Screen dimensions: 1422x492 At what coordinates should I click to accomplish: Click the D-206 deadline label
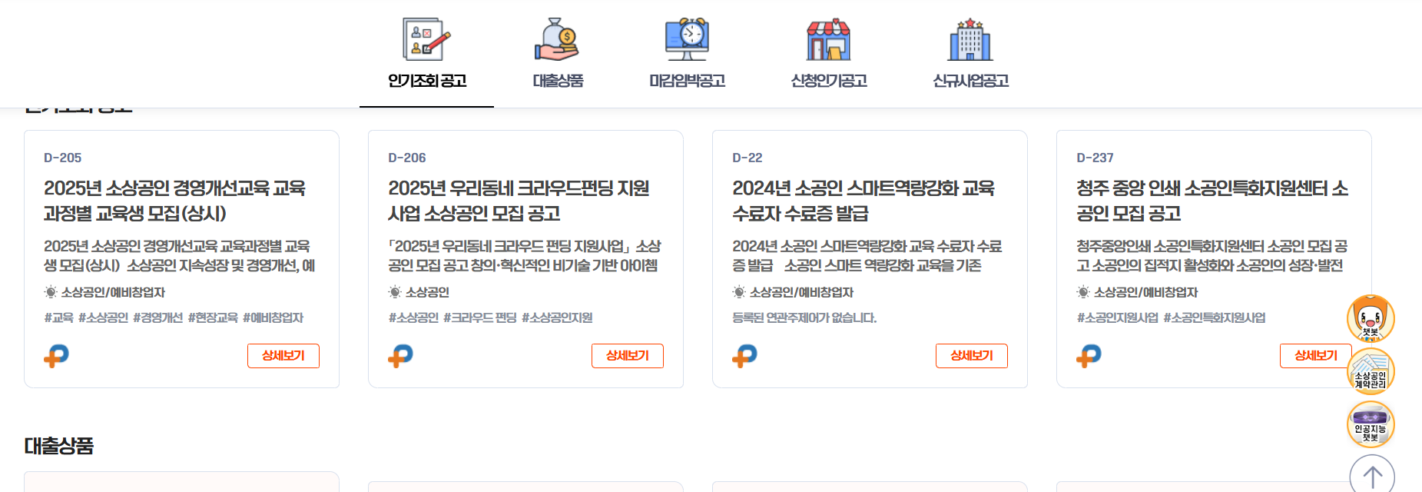click(406, 158)
